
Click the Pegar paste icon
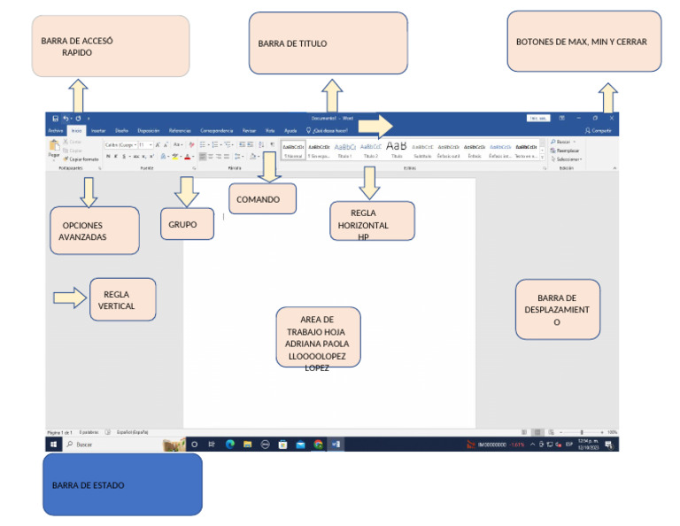54,145
